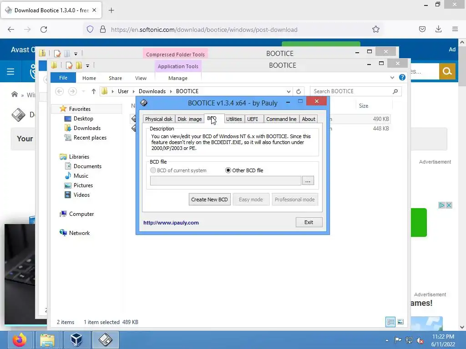
Task: Click the Search BOOTICE field
Action: (356, 91)
